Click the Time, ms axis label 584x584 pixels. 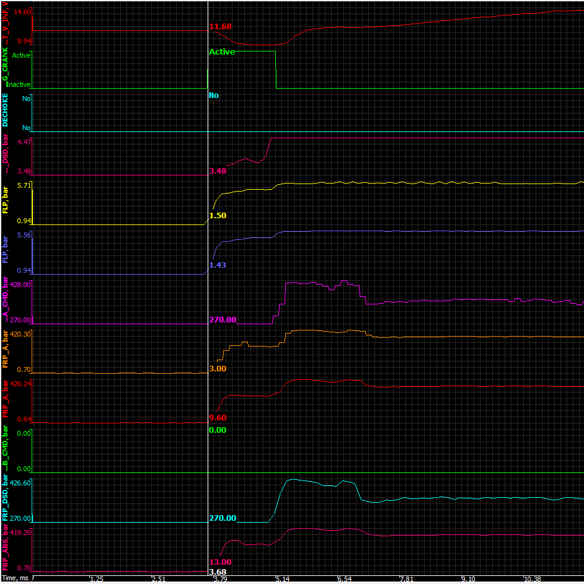(x=15, y=579)
